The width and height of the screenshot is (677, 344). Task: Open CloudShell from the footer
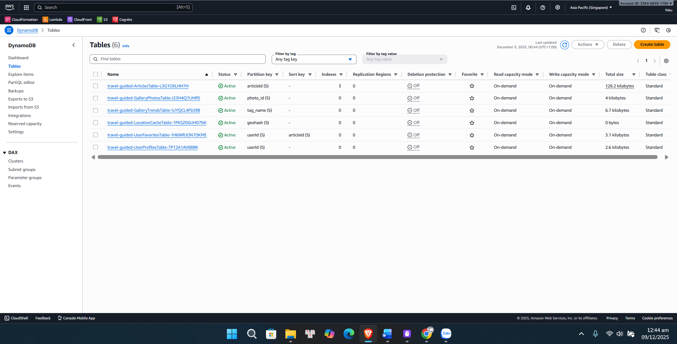click(16, 318)
